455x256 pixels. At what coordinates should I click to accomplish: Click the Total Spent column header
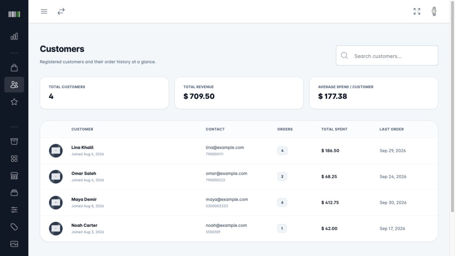(335, 129)
